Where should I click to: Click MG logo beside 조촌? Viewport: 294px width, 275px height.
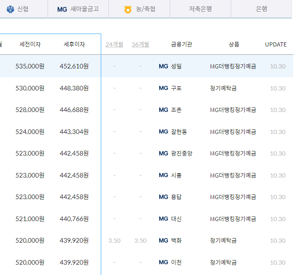click(x=163, y=110)
